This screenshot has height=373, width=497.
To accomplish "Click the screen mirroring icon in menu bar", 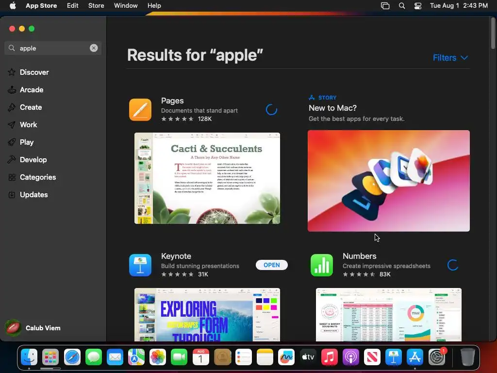I will pyautogui.click(x=385, y=5).
